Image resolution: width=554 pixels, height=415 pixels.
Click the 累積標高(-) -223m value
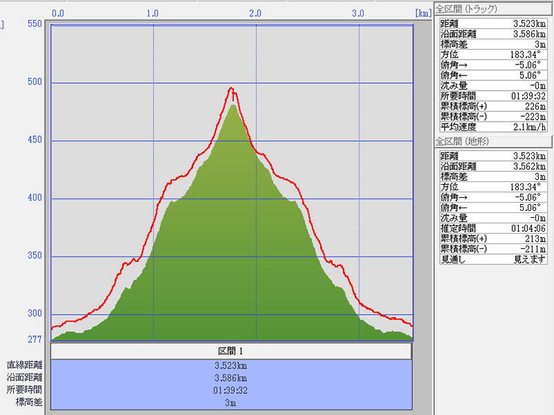530,116
